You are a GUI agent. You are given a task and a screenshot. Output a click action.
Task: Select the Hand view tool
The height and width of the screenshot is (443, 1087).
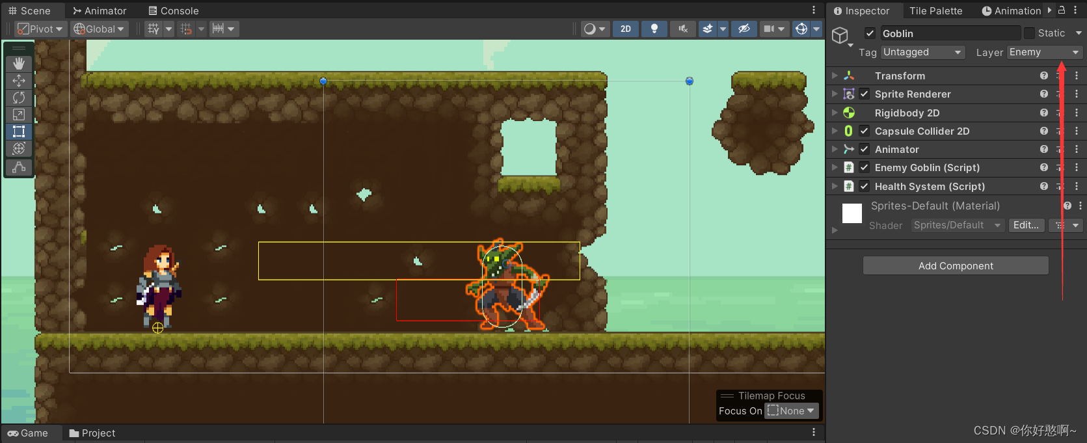click(x=19, y=63)
